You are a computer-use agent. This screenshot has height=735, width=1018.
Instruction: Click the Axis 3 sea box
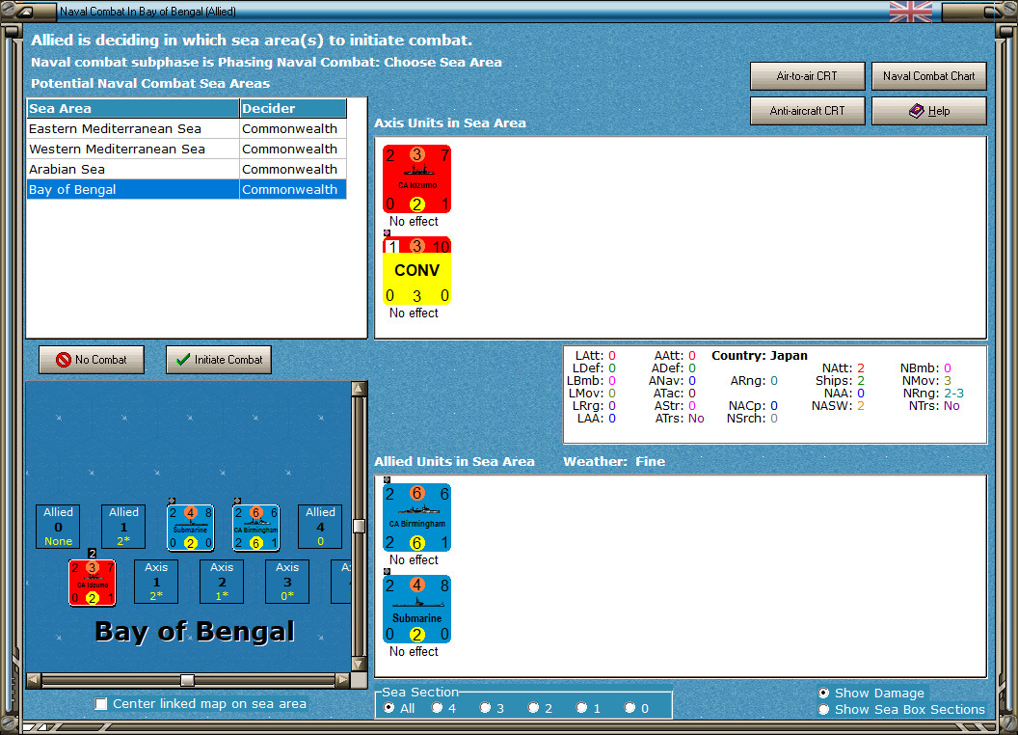point(287,582)
